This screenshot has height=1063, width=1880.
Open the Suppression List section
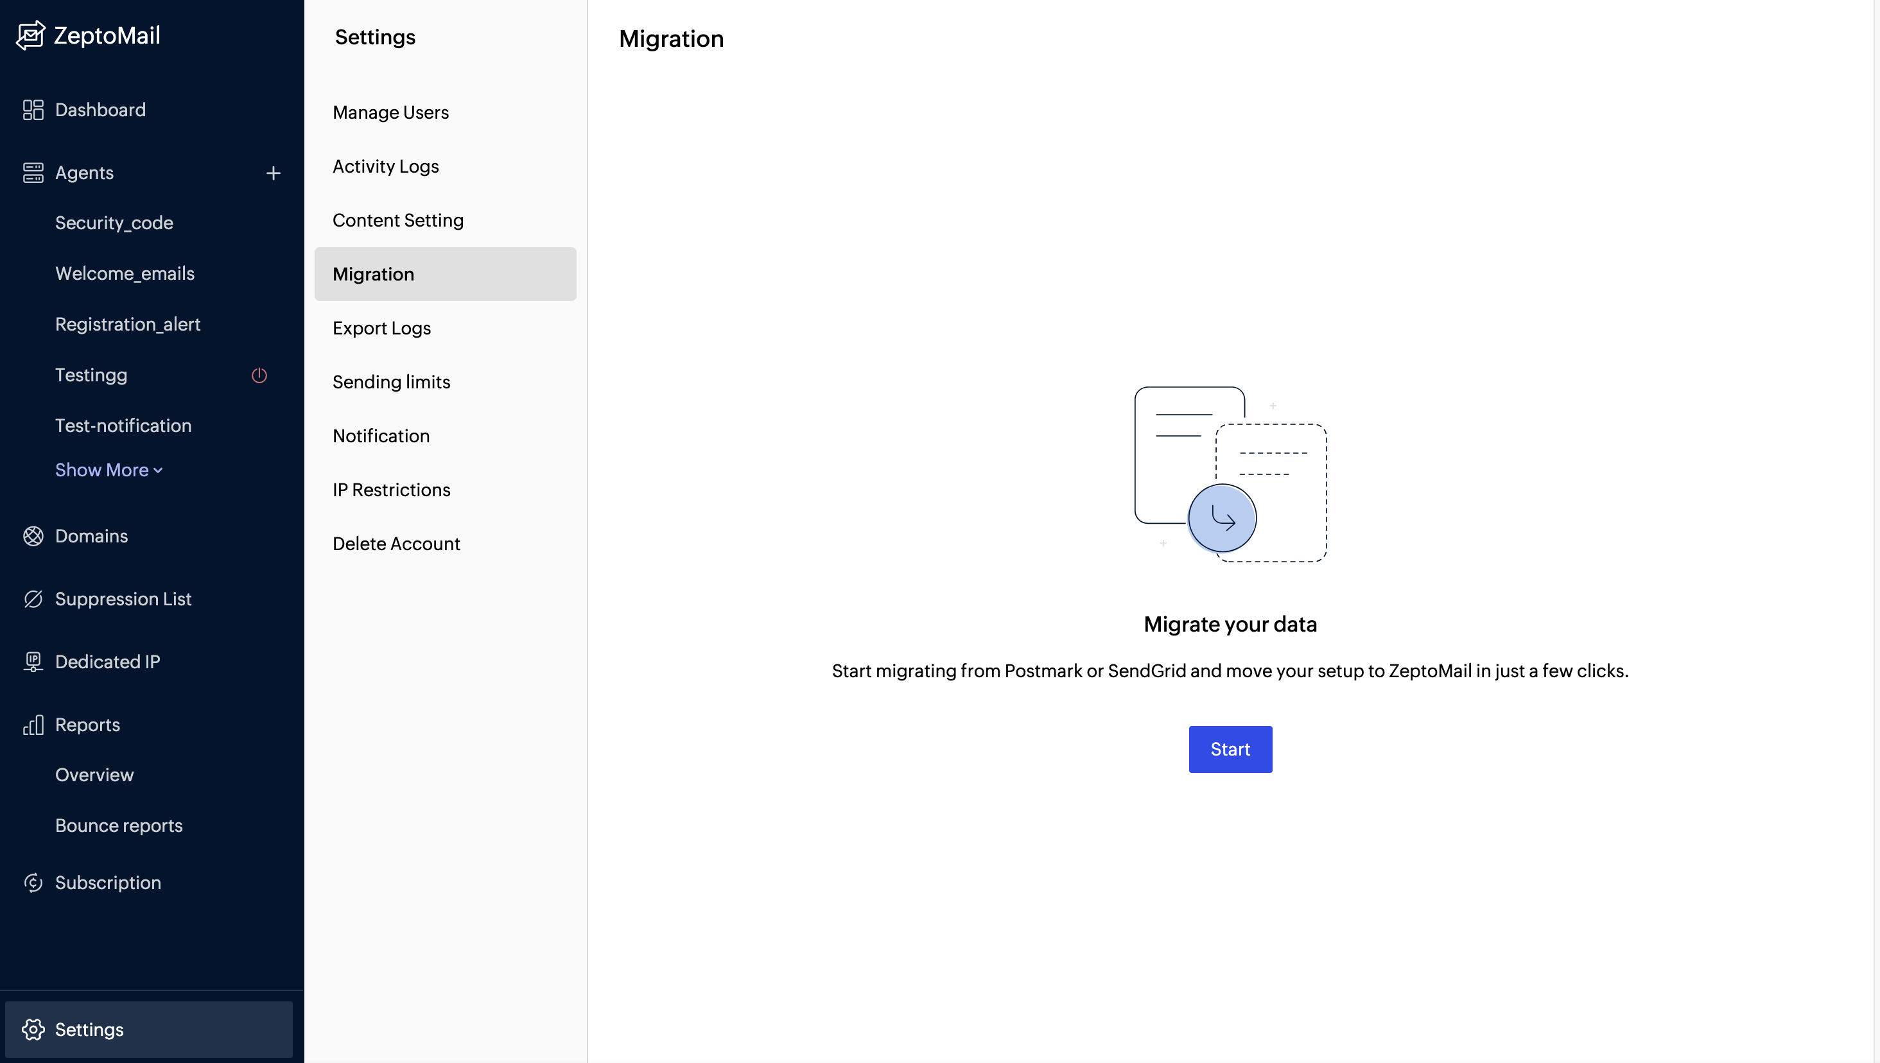point(123,599)
